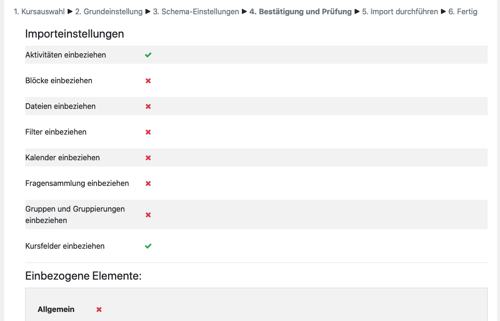Click the Allgemein section label

pyautogui.click(x=56, y=310)
